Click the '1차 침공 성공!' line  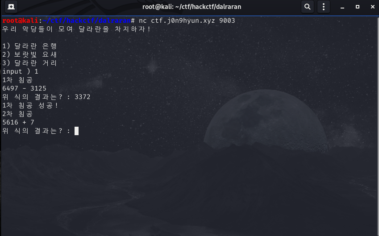click(30, 105)
